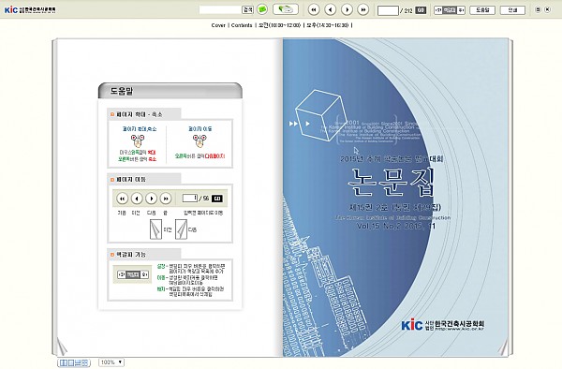Image resolution: width=562 pixels, height=369 pixels.
Task: Open the 오후(14:30~16:30) section link
Action: (x=327, y=25)
